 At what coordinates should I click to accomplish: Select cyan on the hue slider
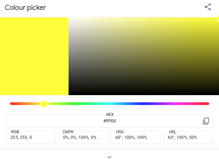[x=110, y=104]
